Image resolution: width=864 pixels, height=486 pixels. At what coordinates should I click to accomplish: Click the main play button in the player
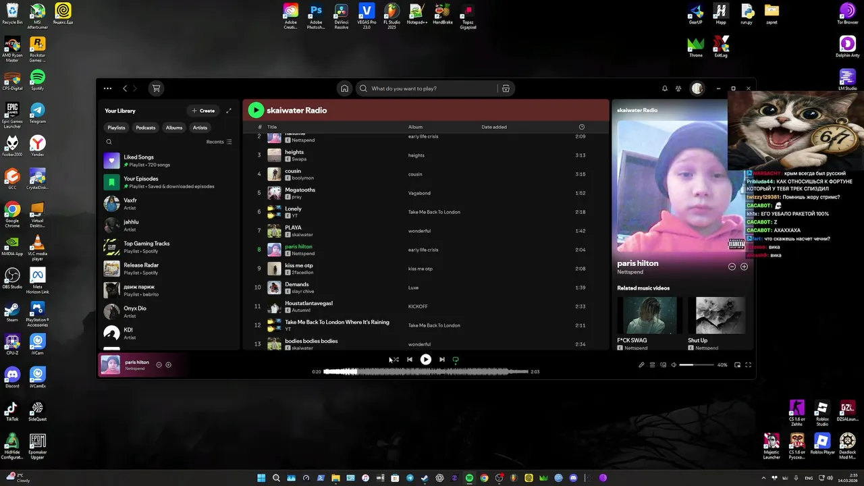426,360
